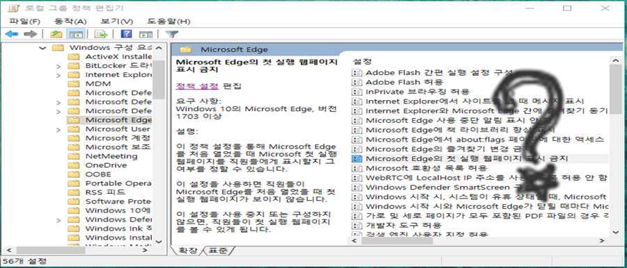This screenshot has height=268, width=627.
Task: Click the Export list toolbar icon
Action: (101, 34)
